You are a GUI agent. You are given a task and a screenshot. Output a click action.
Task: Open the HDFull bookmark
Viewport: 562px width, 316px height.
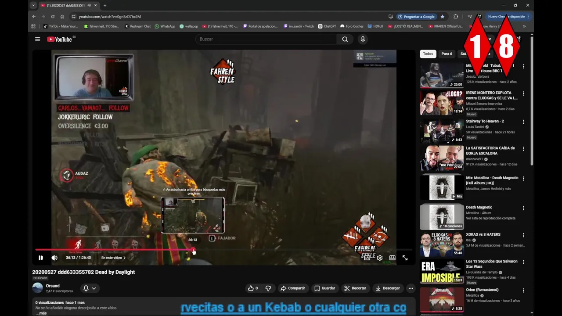pos(375,26)
